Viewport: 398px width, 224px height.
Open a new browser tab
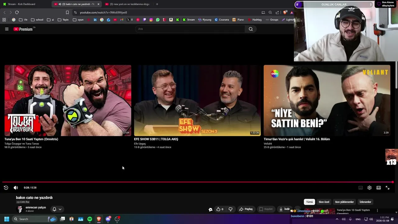tap(157, 4)
